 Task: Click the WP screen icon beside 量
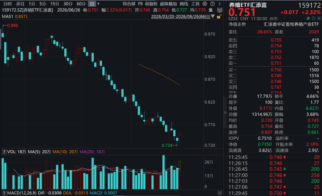pos(220,10)
